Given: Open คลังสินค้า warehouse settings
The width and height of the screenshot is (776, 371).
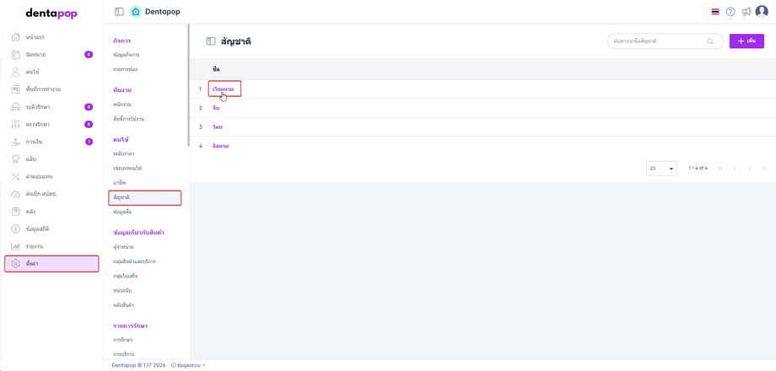Looking at the screenshot, I should pos(124,304).
